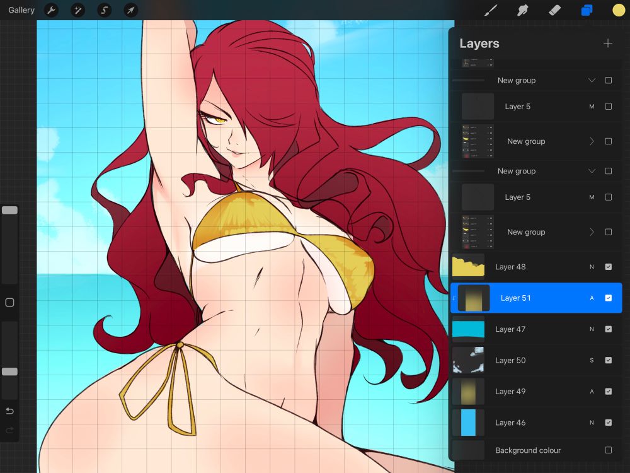Select Layer 46 thumbnail
The height and width of the screenshot is (473, 630).
[468, 423]
